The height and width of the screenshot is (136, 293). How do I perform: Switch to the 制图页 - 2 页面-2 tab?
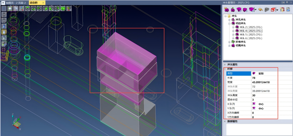point(16,3)
